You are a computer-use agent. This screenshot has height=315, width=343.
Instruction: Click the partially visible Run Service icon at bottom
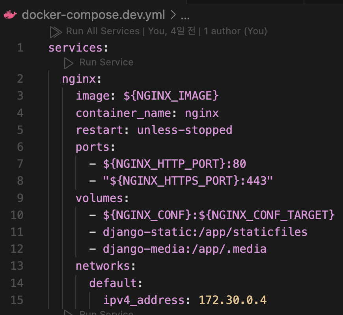tap(69, 312)
